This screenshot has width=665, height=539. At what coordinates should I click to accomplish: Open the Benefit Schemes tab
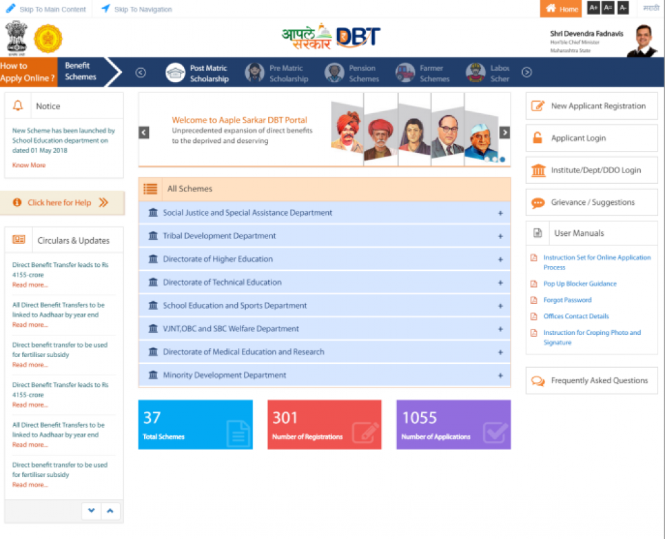(x=81, y=71)
